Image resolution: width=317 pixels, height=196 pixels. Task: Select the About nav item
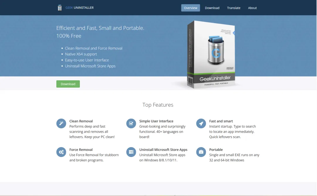[x=252, y=8]
